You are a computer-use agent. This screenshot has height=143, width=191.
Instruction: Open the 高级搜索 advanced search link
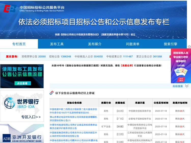(x=178, y=86)
